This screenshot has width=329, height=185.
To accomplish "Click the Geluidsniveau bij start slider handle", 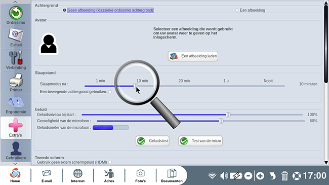I will 228,115.
